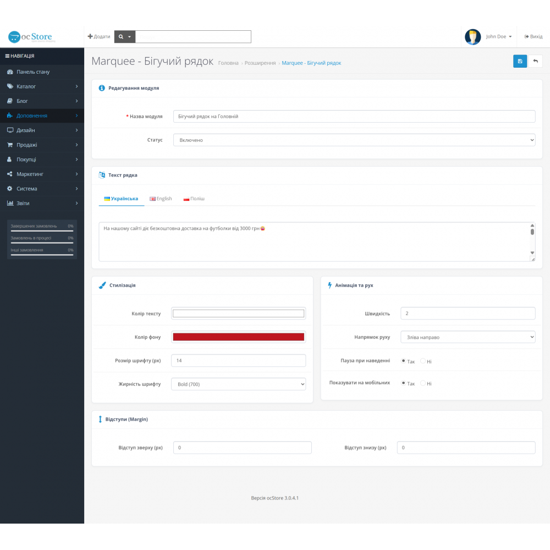The image size is (550, 550).
Task: Click John Doe's avatar picture
Action: click(x=472, y=37)
